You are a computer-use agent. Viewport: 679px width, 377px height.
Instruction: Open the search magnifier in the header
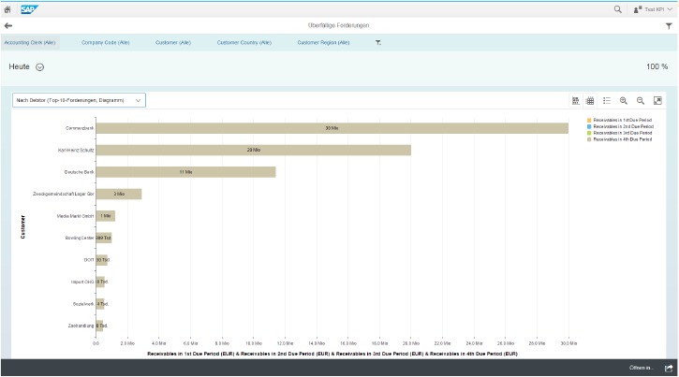(617, 8)
